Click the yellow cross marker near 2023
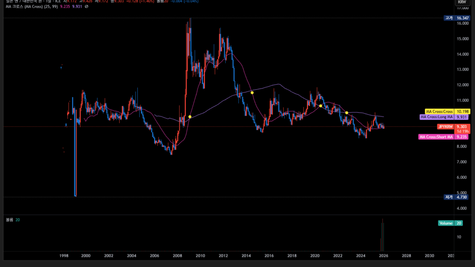 point(347,113)
